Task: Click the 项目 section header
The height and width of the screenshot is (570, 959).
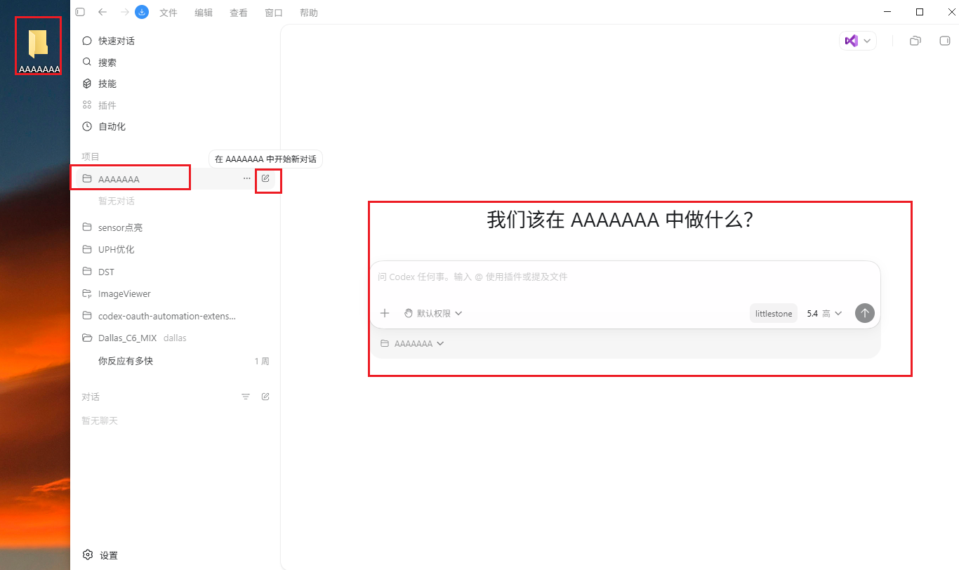Action: click(91, 157)
